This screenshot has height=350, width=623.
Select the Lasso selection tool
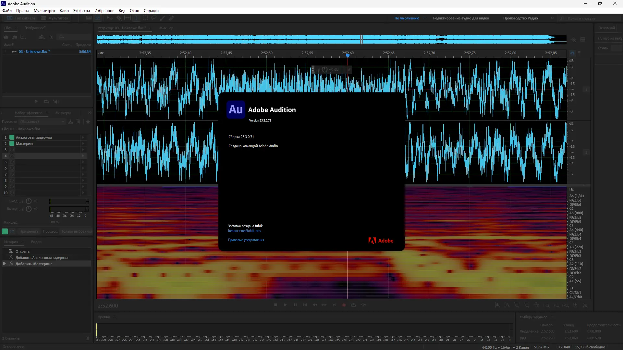pyautogui.click(x=154, y=18)
